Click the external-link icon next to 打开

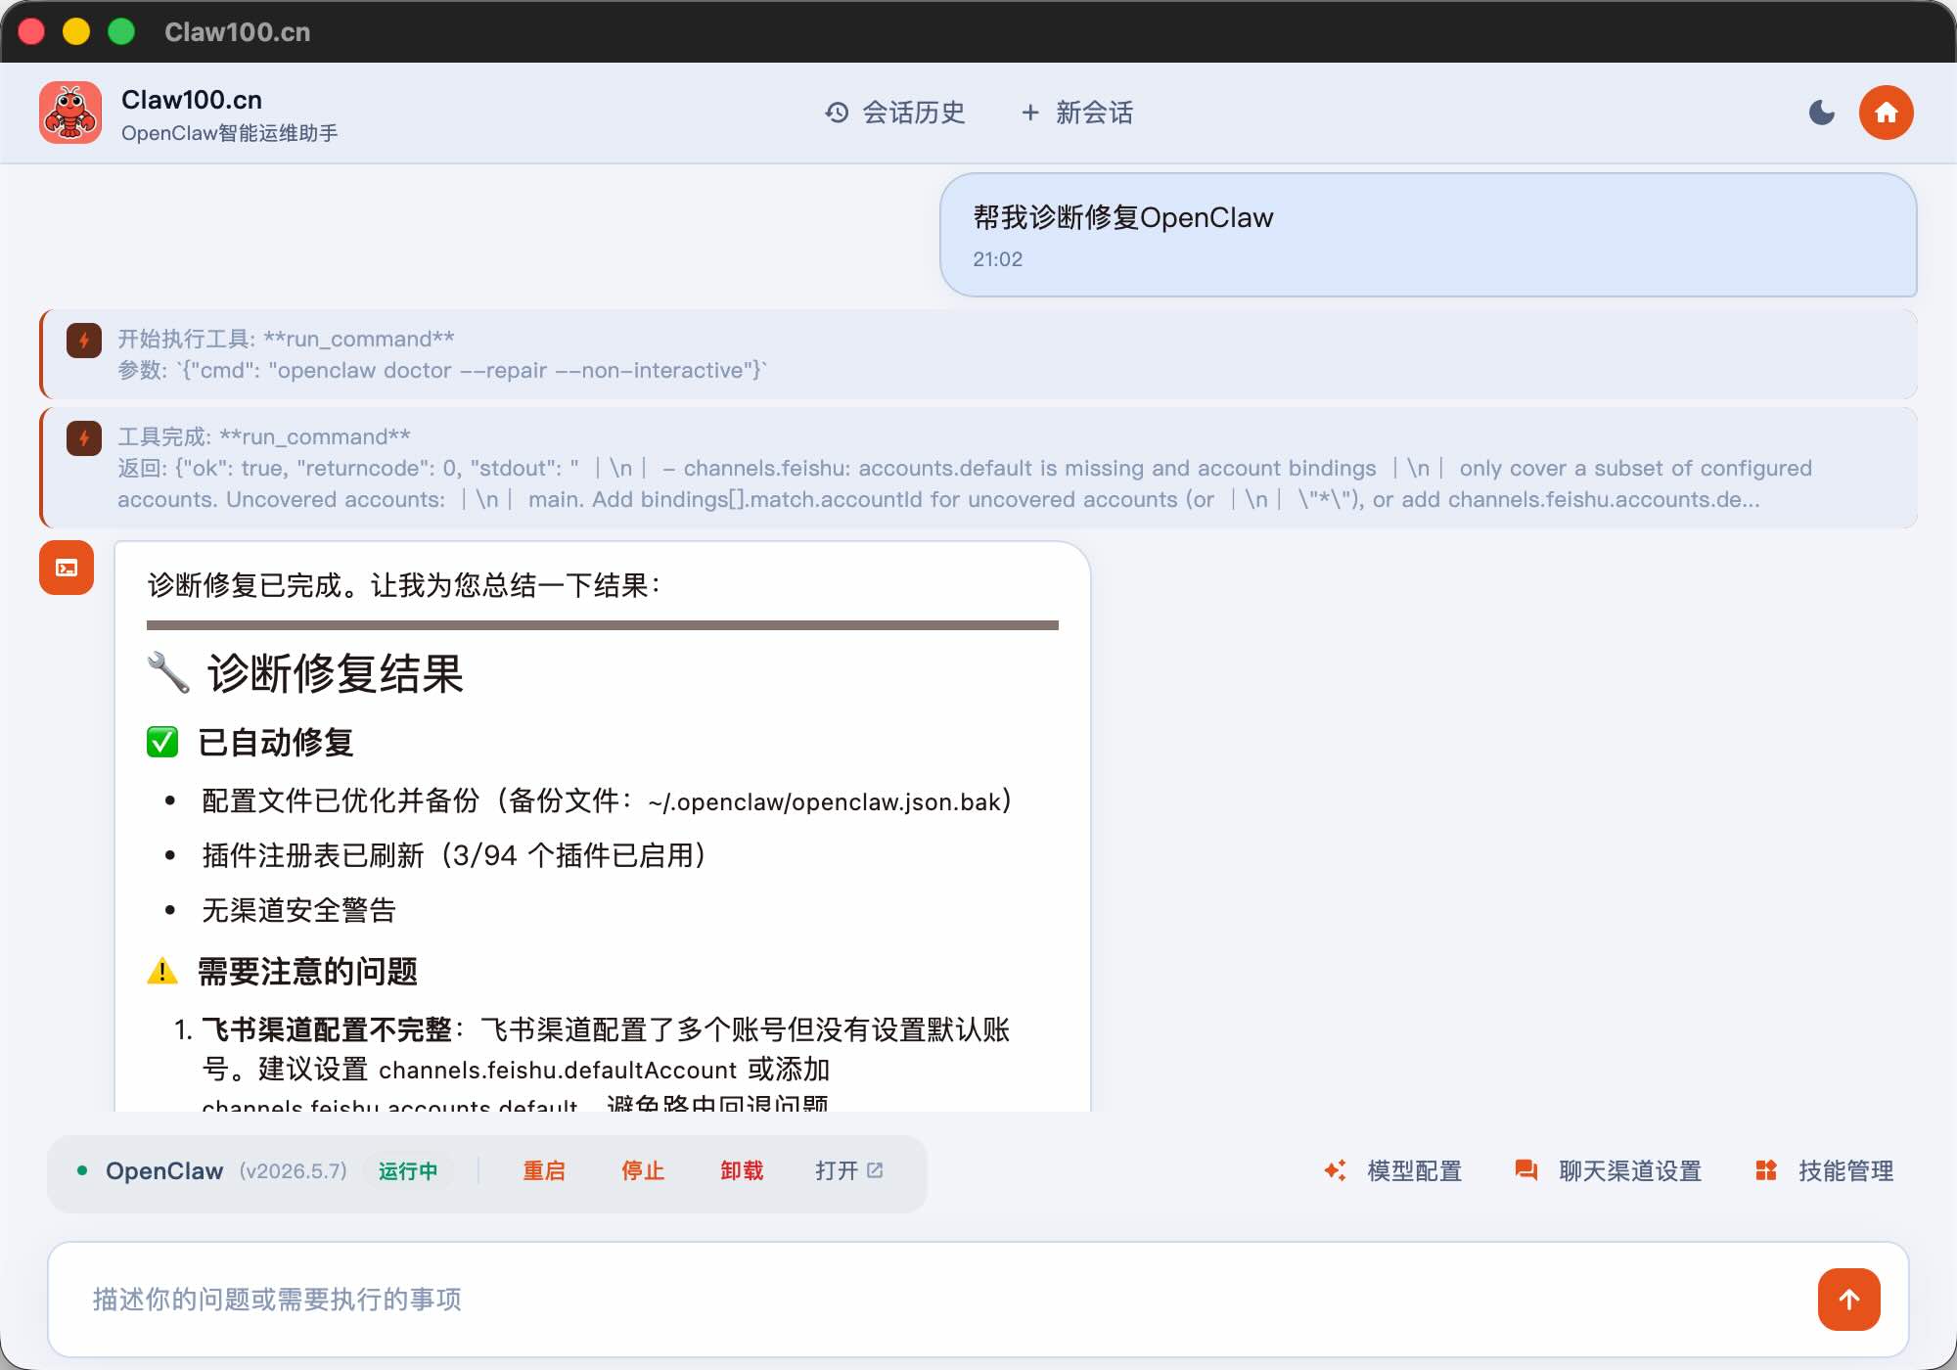(875, 1170)
